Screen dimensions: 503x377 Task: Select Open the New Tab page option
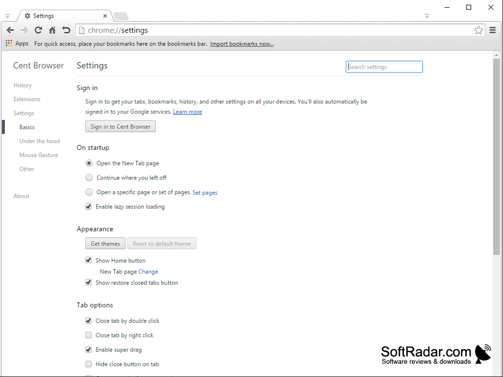(89, 163)
